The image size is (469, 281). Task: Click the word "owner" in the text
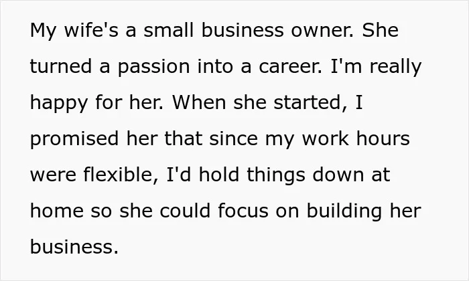322,30
